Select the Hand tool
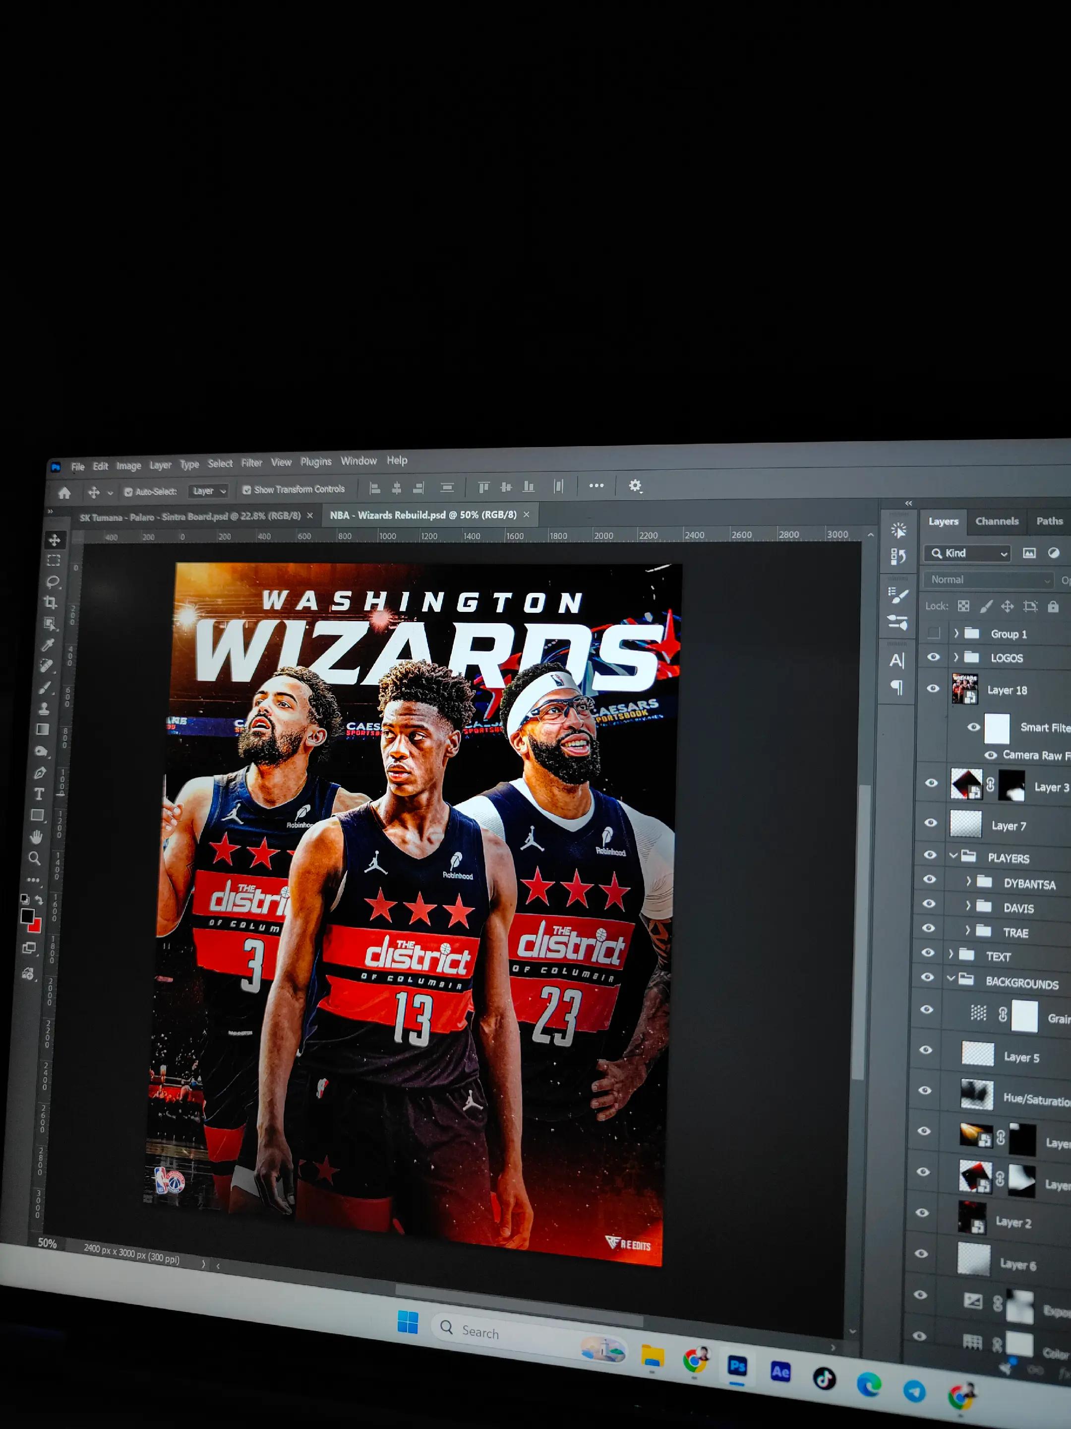Image resolution: width=1071 pixels, height=1429 pixels. coord(36,837)
